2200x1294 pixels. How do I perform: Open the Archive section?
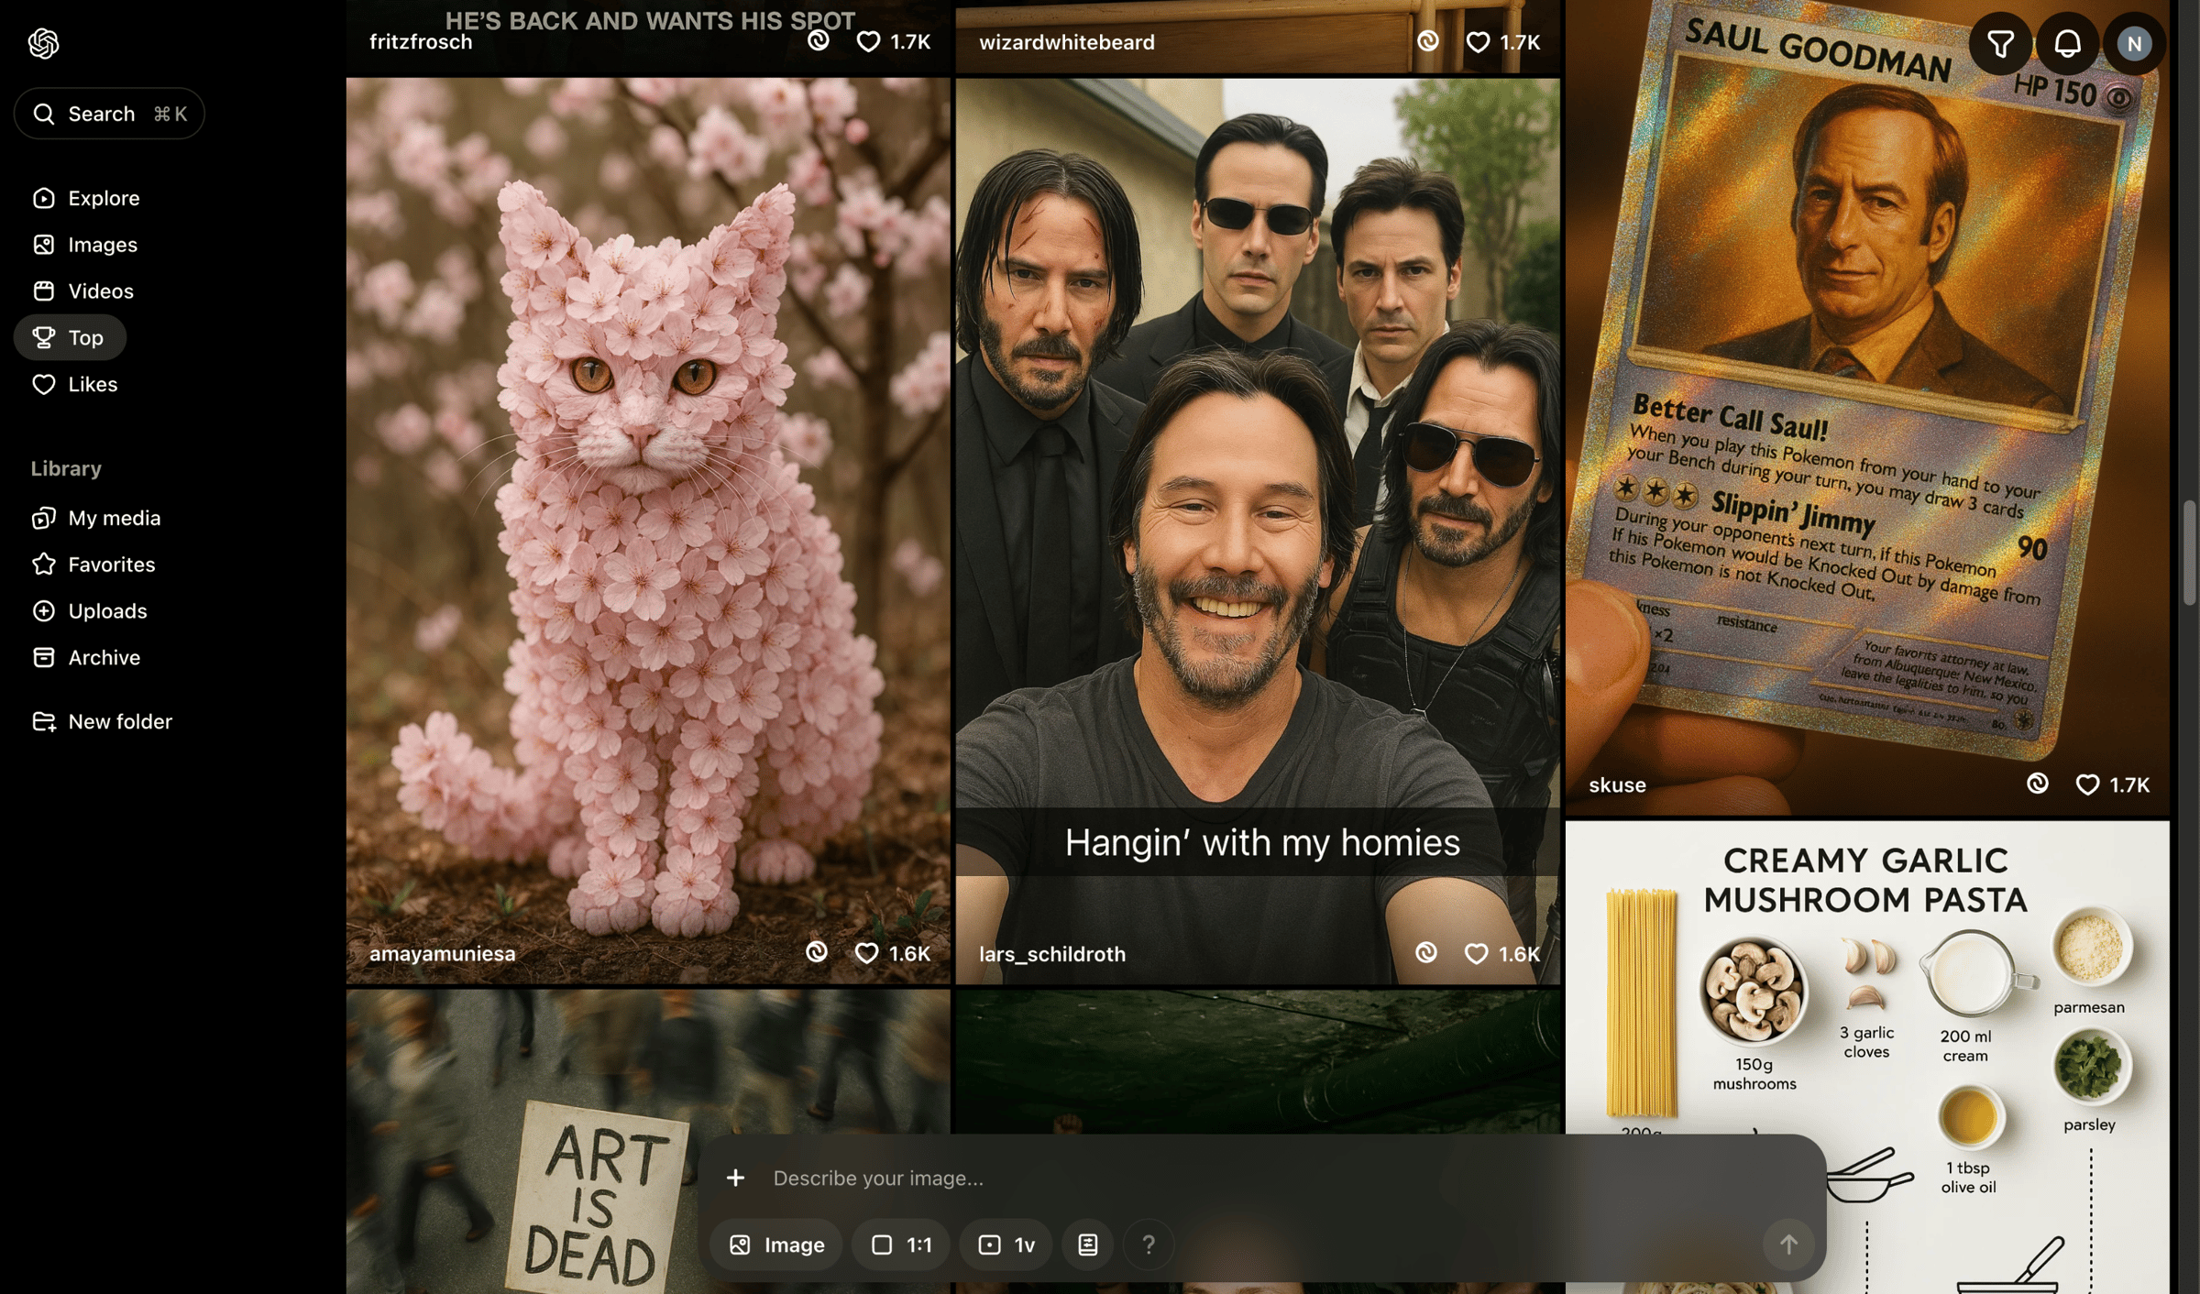(x=85, y=657)
